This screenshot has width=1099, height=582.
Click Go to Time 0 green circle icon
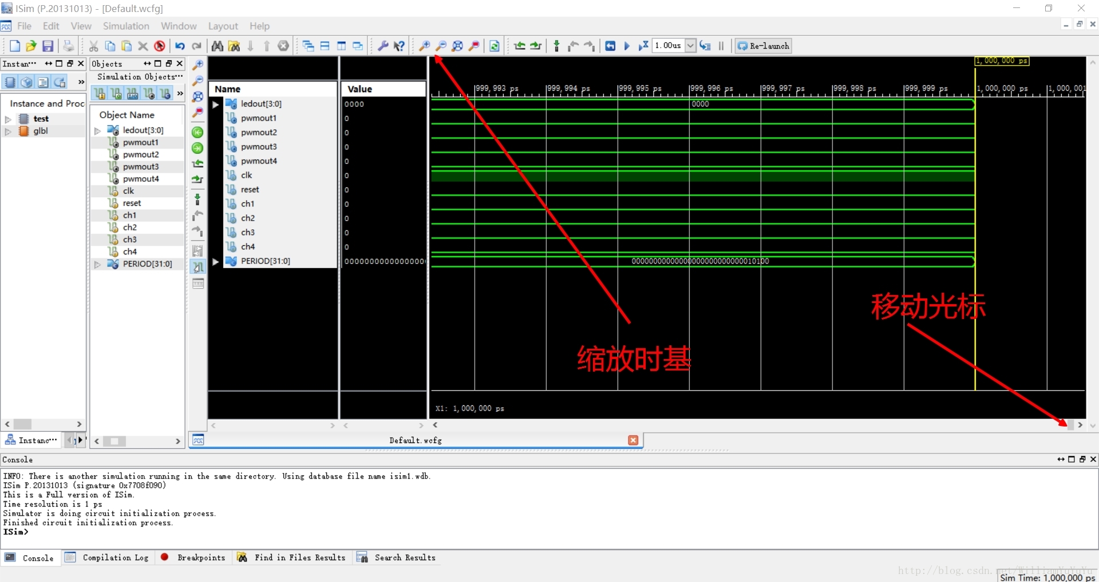[197, 132]
